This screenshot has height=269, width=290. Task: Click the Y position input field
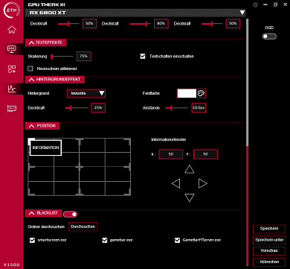pos(205,154)
